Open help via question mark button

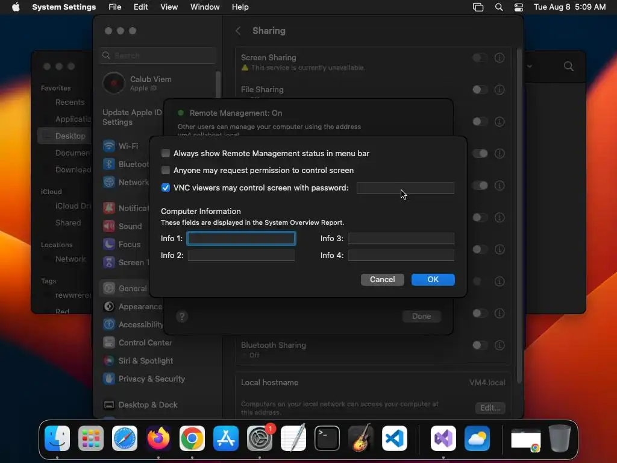point(182,317)
